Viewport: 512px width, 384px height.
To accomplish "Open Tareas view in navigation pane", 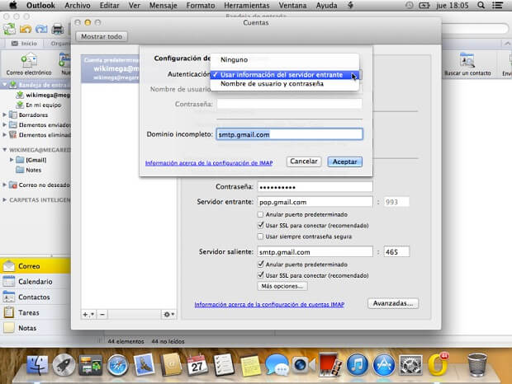I will click(36, 312).
